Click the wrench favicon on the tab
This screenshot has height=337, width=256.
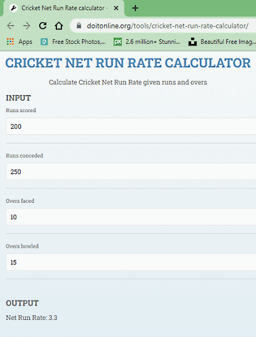click(14, 8)
